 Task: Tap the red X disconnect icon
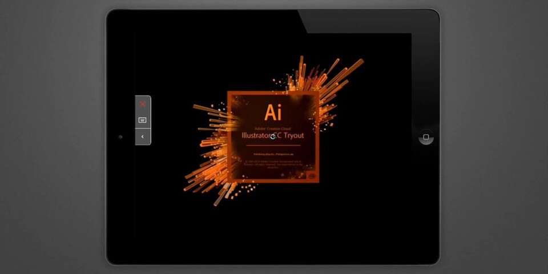[x=143, y=104]
